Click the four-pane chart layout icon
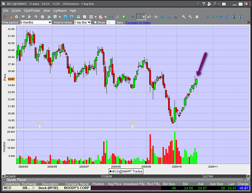Viewport: 252px width, 193px height. click(91, 17)
